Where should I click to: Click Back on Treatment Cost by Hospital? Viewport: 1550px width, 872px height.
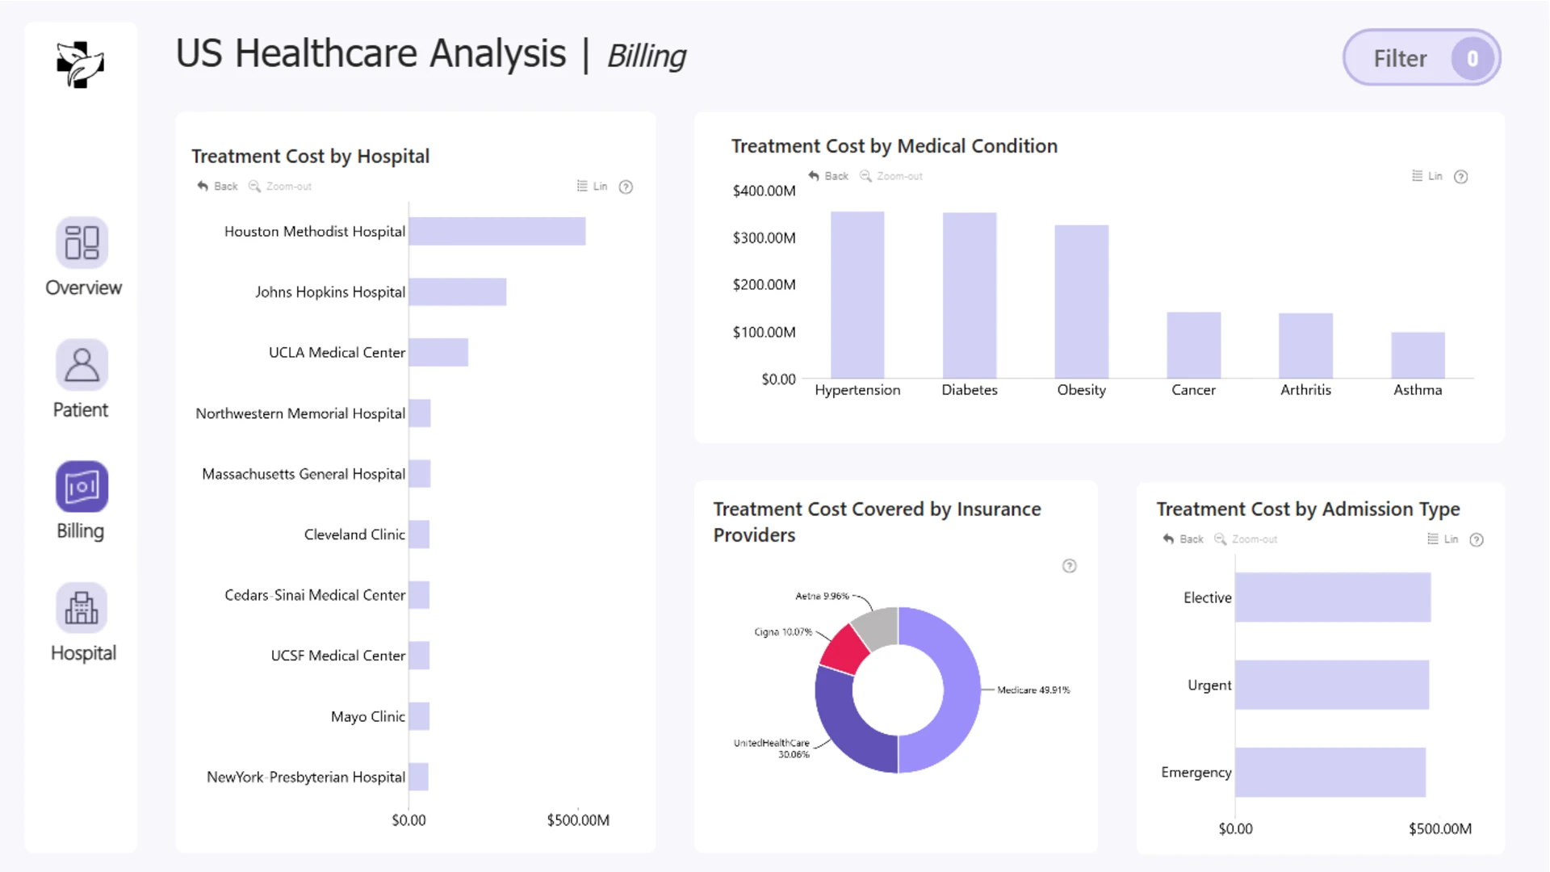click(217, 187)
